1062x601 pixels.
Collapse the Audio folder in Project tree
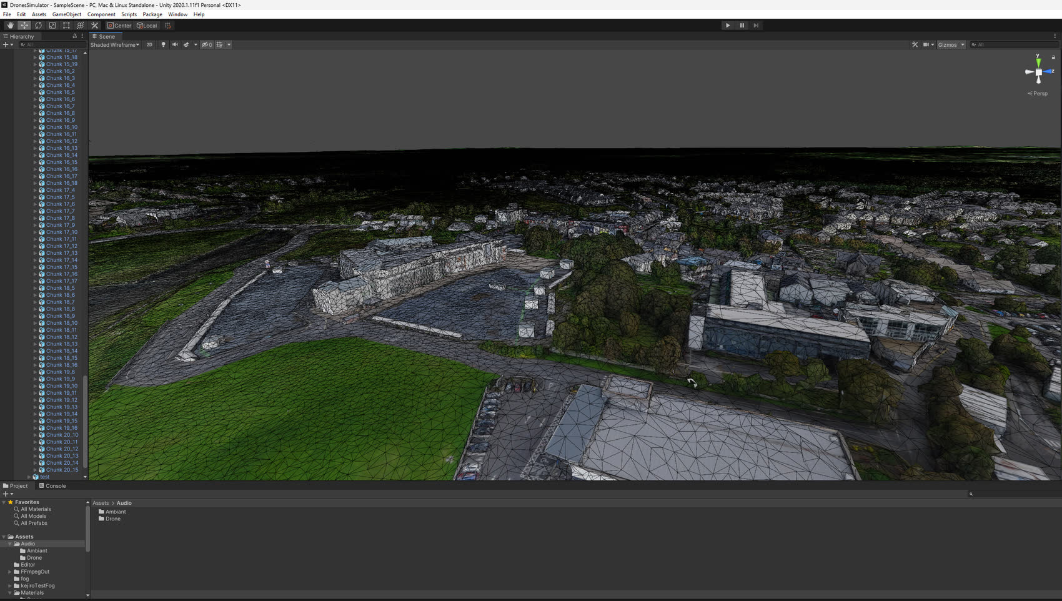click(x=10, y=544)
